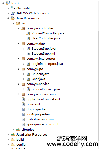
Task: Click the LoginInterceptor.java file icon
Action: [x=28, y=64]
